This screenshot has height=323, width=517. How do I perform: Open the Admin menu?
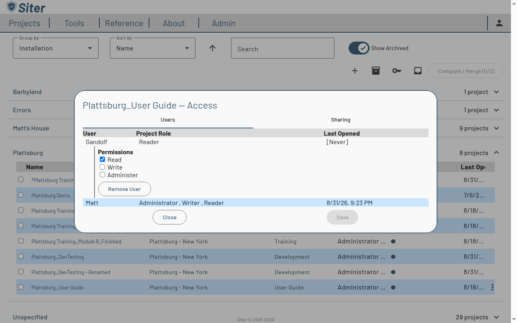tap(224, 23)
